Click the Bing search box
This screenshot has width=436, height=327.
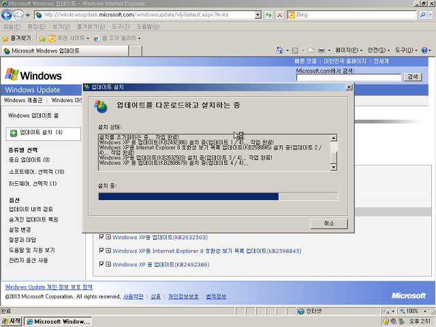point(352,15)
